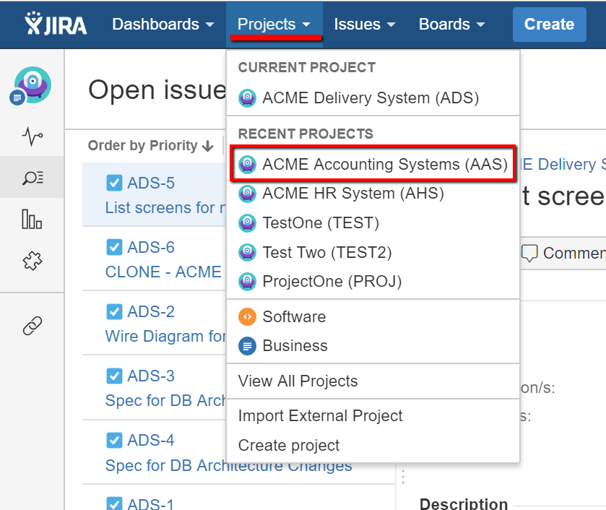Open the 'Spec for DB Arch' summary under ADS-3
Image resolution: width=606 pixels, height=510 pixels.
pos(165,401)
